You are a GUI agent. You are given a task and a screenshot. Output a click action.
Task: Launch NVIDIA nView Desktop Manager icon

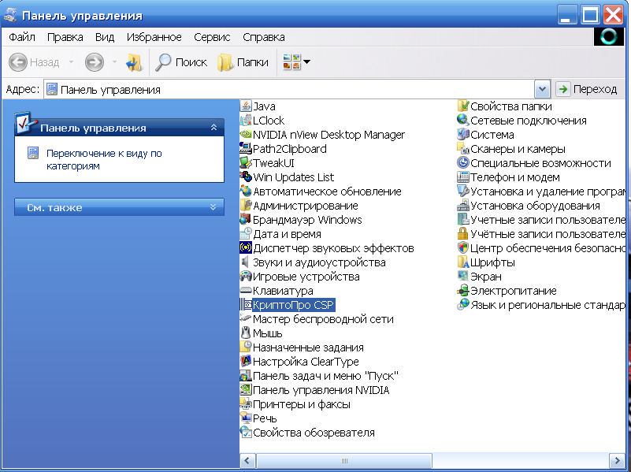coord(246,135)
